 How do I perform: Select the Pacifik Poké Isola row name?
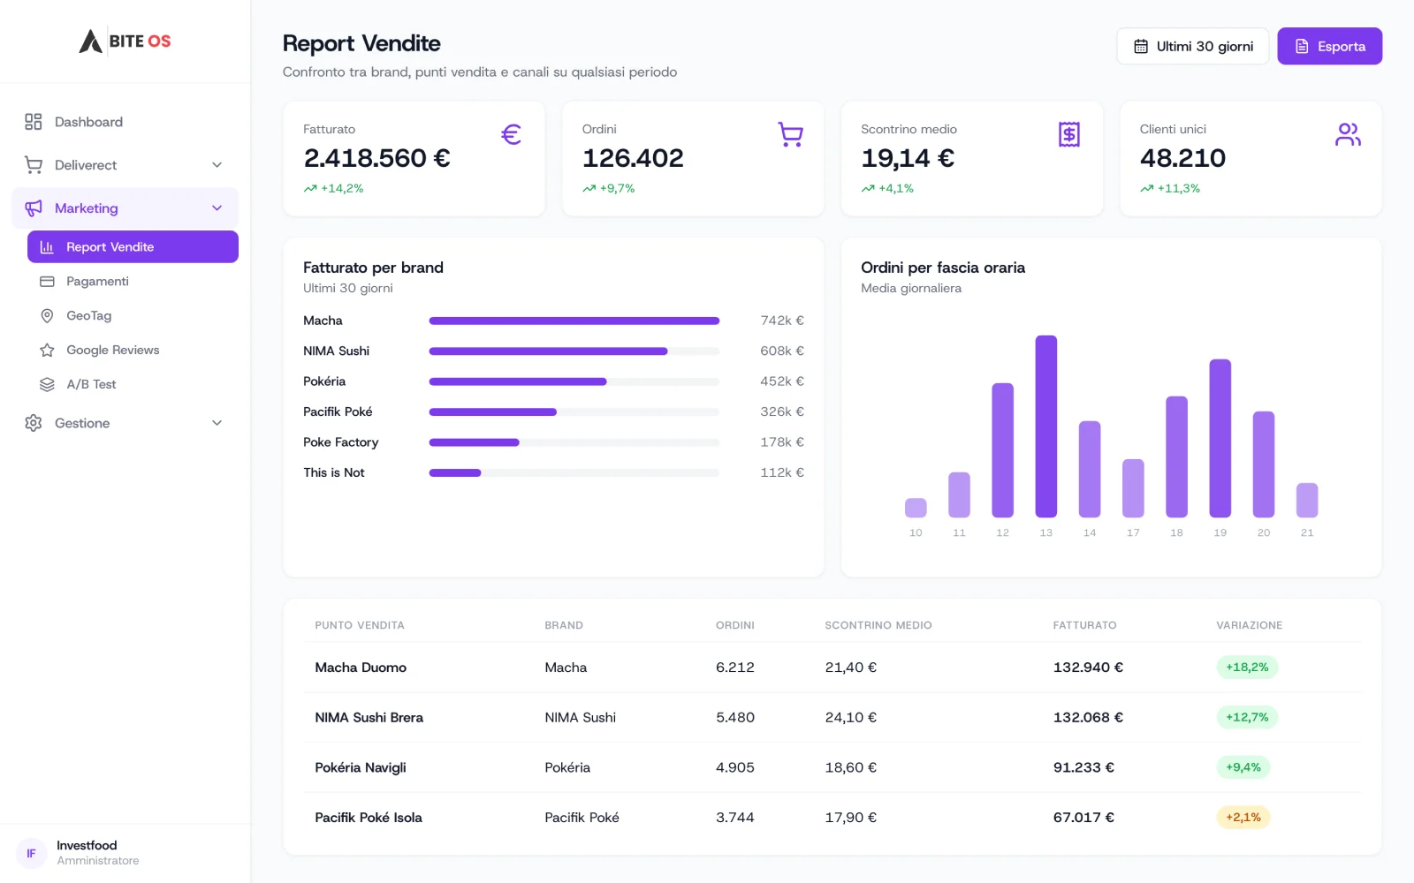[x=369, y=818]
